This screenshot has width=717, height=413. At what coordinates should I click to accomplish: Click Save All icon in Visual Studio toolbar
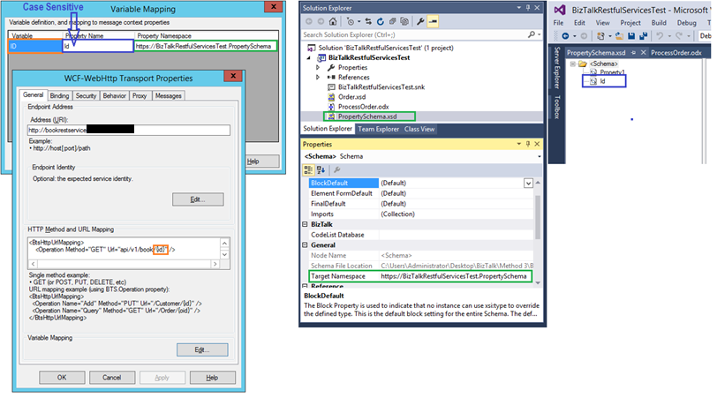pyautogui.click(x=644, y=35)
